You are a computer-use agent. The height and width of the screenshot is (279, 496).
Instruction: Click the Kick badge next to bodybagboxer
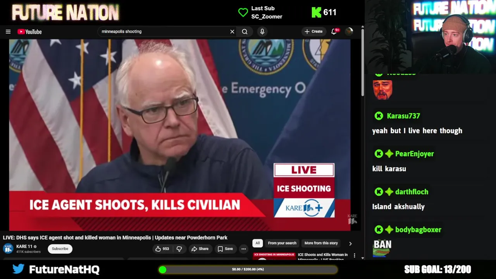click(x=379, y=230)
